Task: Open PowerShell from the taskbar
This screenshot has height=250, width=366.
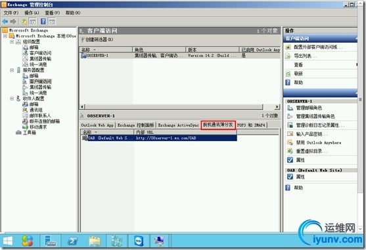Action: [72, 241]
